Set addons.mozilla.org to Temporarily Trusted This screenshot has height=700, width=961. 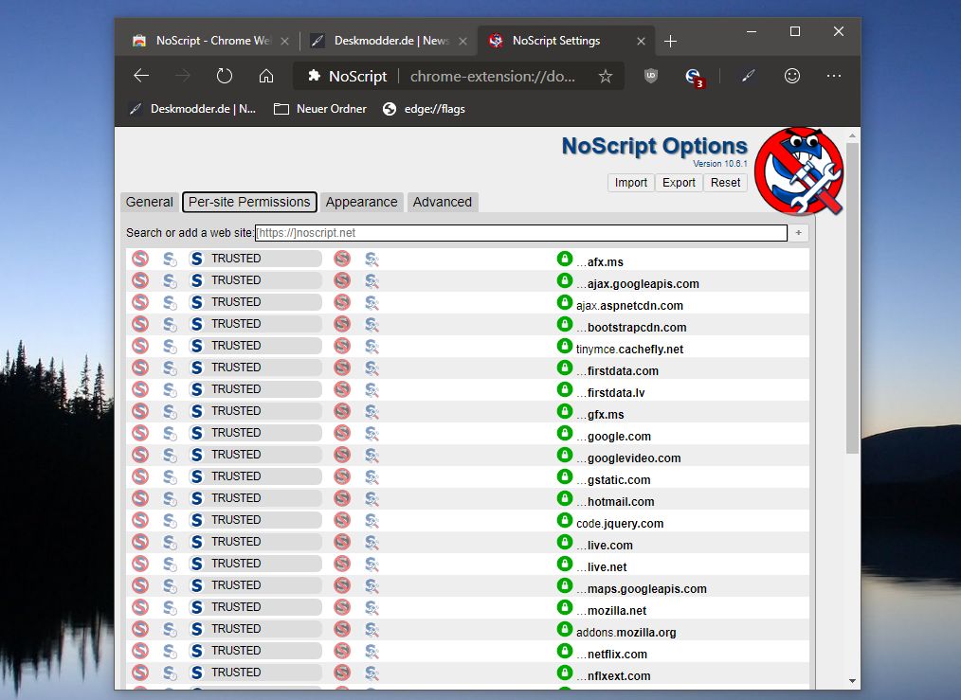pyautogui.click(x=170, y=629)
